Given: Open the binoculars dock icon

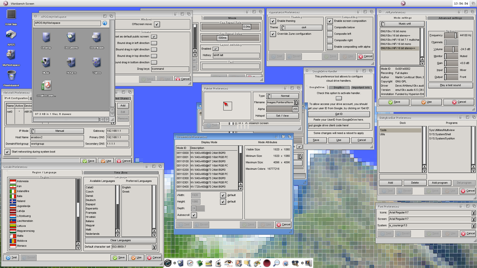Looking at the screenshot, I should pos(295,263).
